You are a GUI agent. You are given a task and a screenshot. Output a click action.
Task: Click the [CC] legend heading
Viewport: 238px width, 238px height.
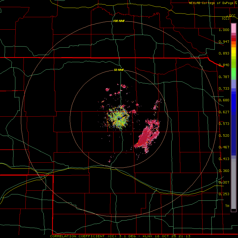[226, 18]
